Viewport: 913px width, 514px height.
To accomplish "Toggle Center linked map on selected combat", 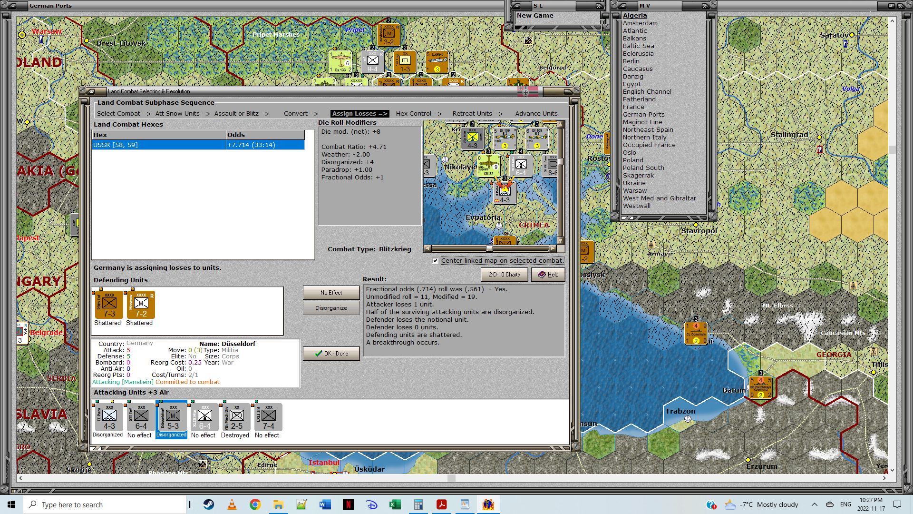I will click(435, 261).
